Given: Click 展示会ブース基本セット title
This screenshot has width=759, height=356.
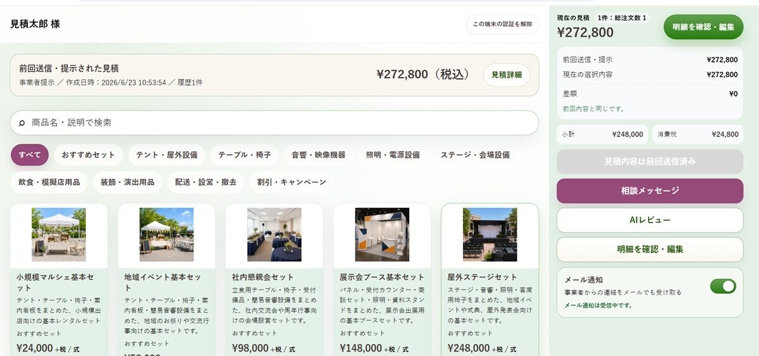Looking at the screenshot, I should point(382,277).
